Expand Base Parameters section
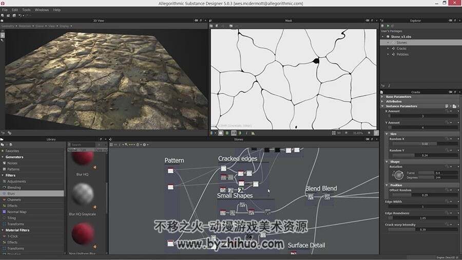 [382, 97]
